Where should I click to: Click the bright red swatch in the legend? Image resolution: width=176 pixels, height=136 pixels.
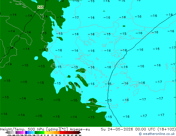click(x=61, y=132)
